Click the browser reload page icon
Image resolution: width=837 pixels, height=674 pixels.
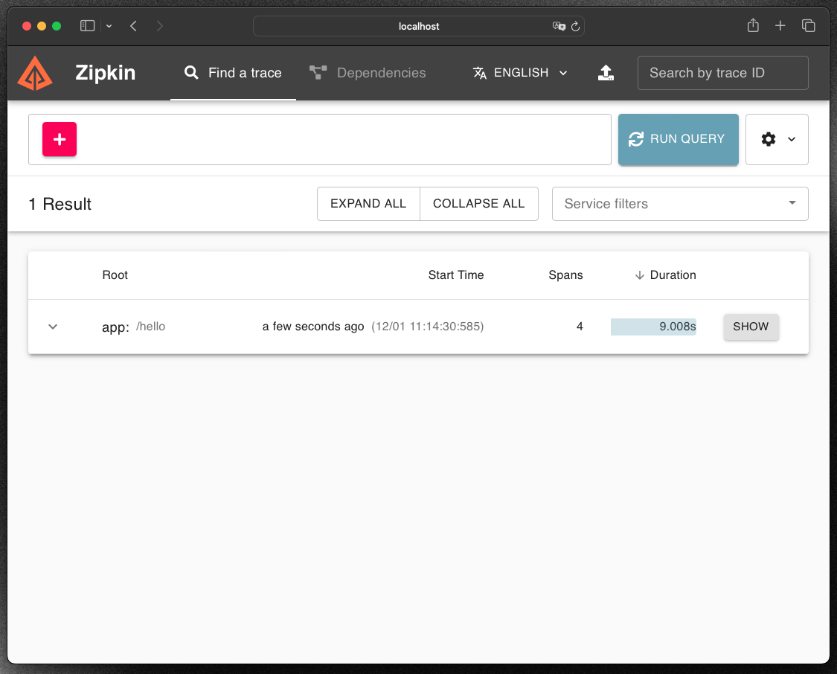click(575, 26)
